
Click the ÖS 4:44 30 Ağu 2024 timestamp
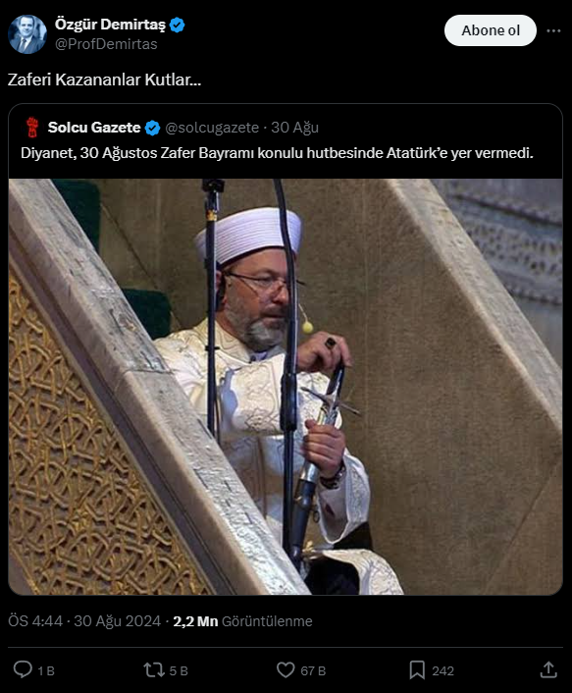click(x=84, y=621)
